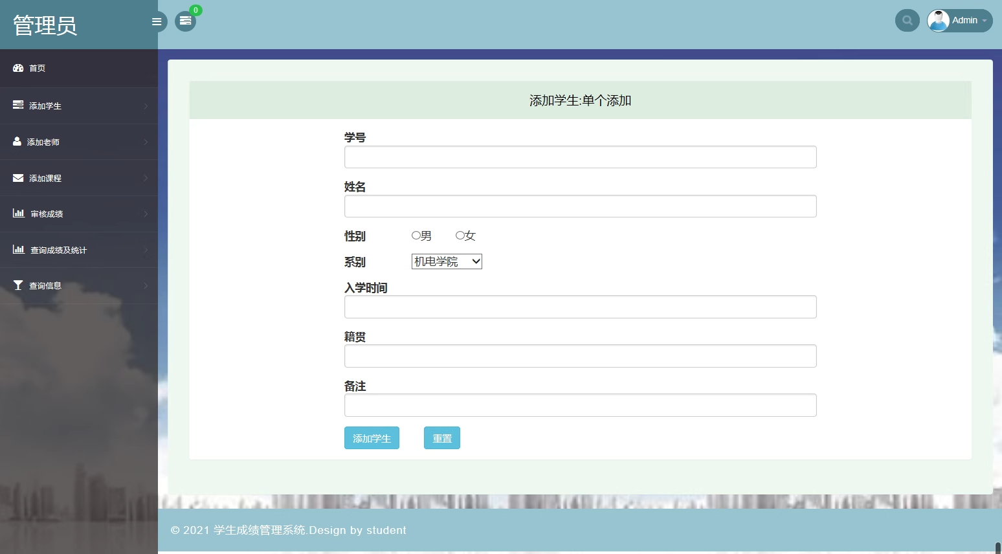The width and height of the screenshot is (1002, 554).
Task: Go to 首页 in the sidebar
Action: click(79, 69)
